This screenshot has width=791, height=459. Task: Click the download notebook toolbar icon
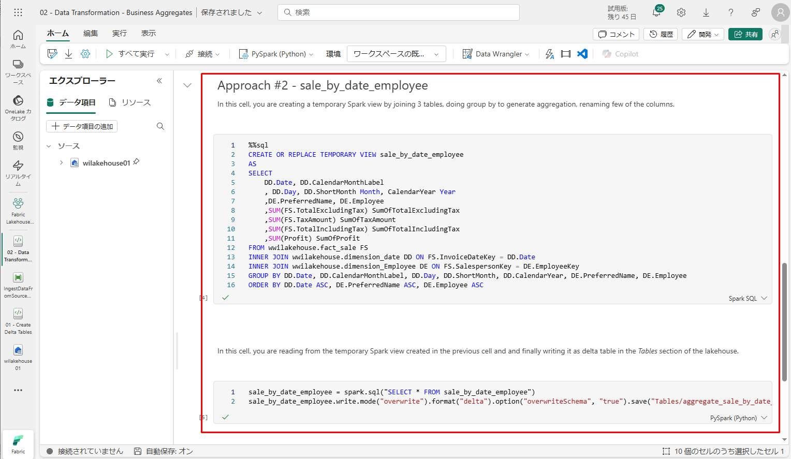[x=68, y=54]
